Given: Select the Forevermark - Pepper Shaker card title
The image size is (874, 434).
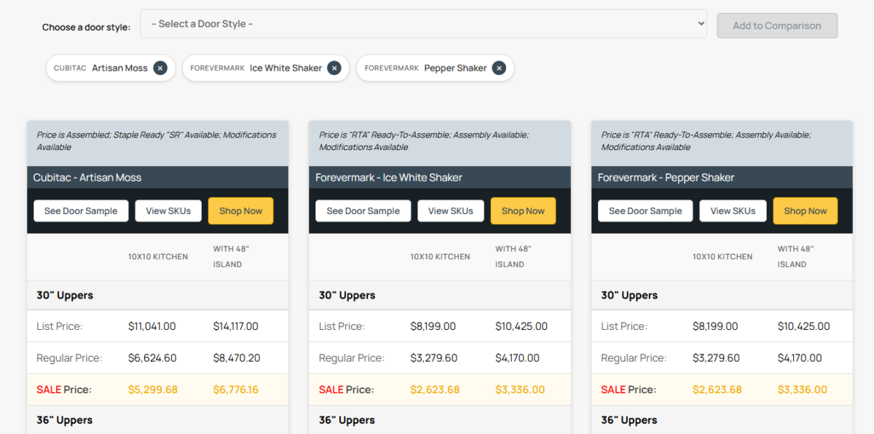Looking at the screenshot, I should click(666, 178).
